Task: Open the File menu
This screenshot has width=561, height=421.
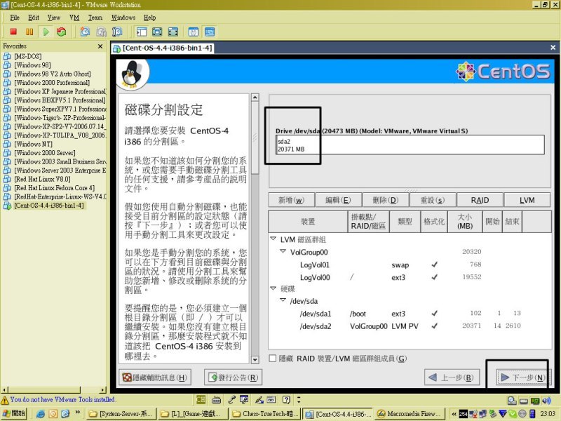Action: coord(15,18)
